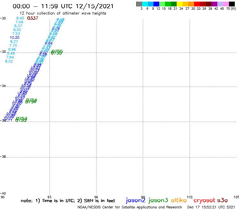Click the 8.02 wave height value
The image size is (239, 210).
pyautogui.click(x=9, y=61)
